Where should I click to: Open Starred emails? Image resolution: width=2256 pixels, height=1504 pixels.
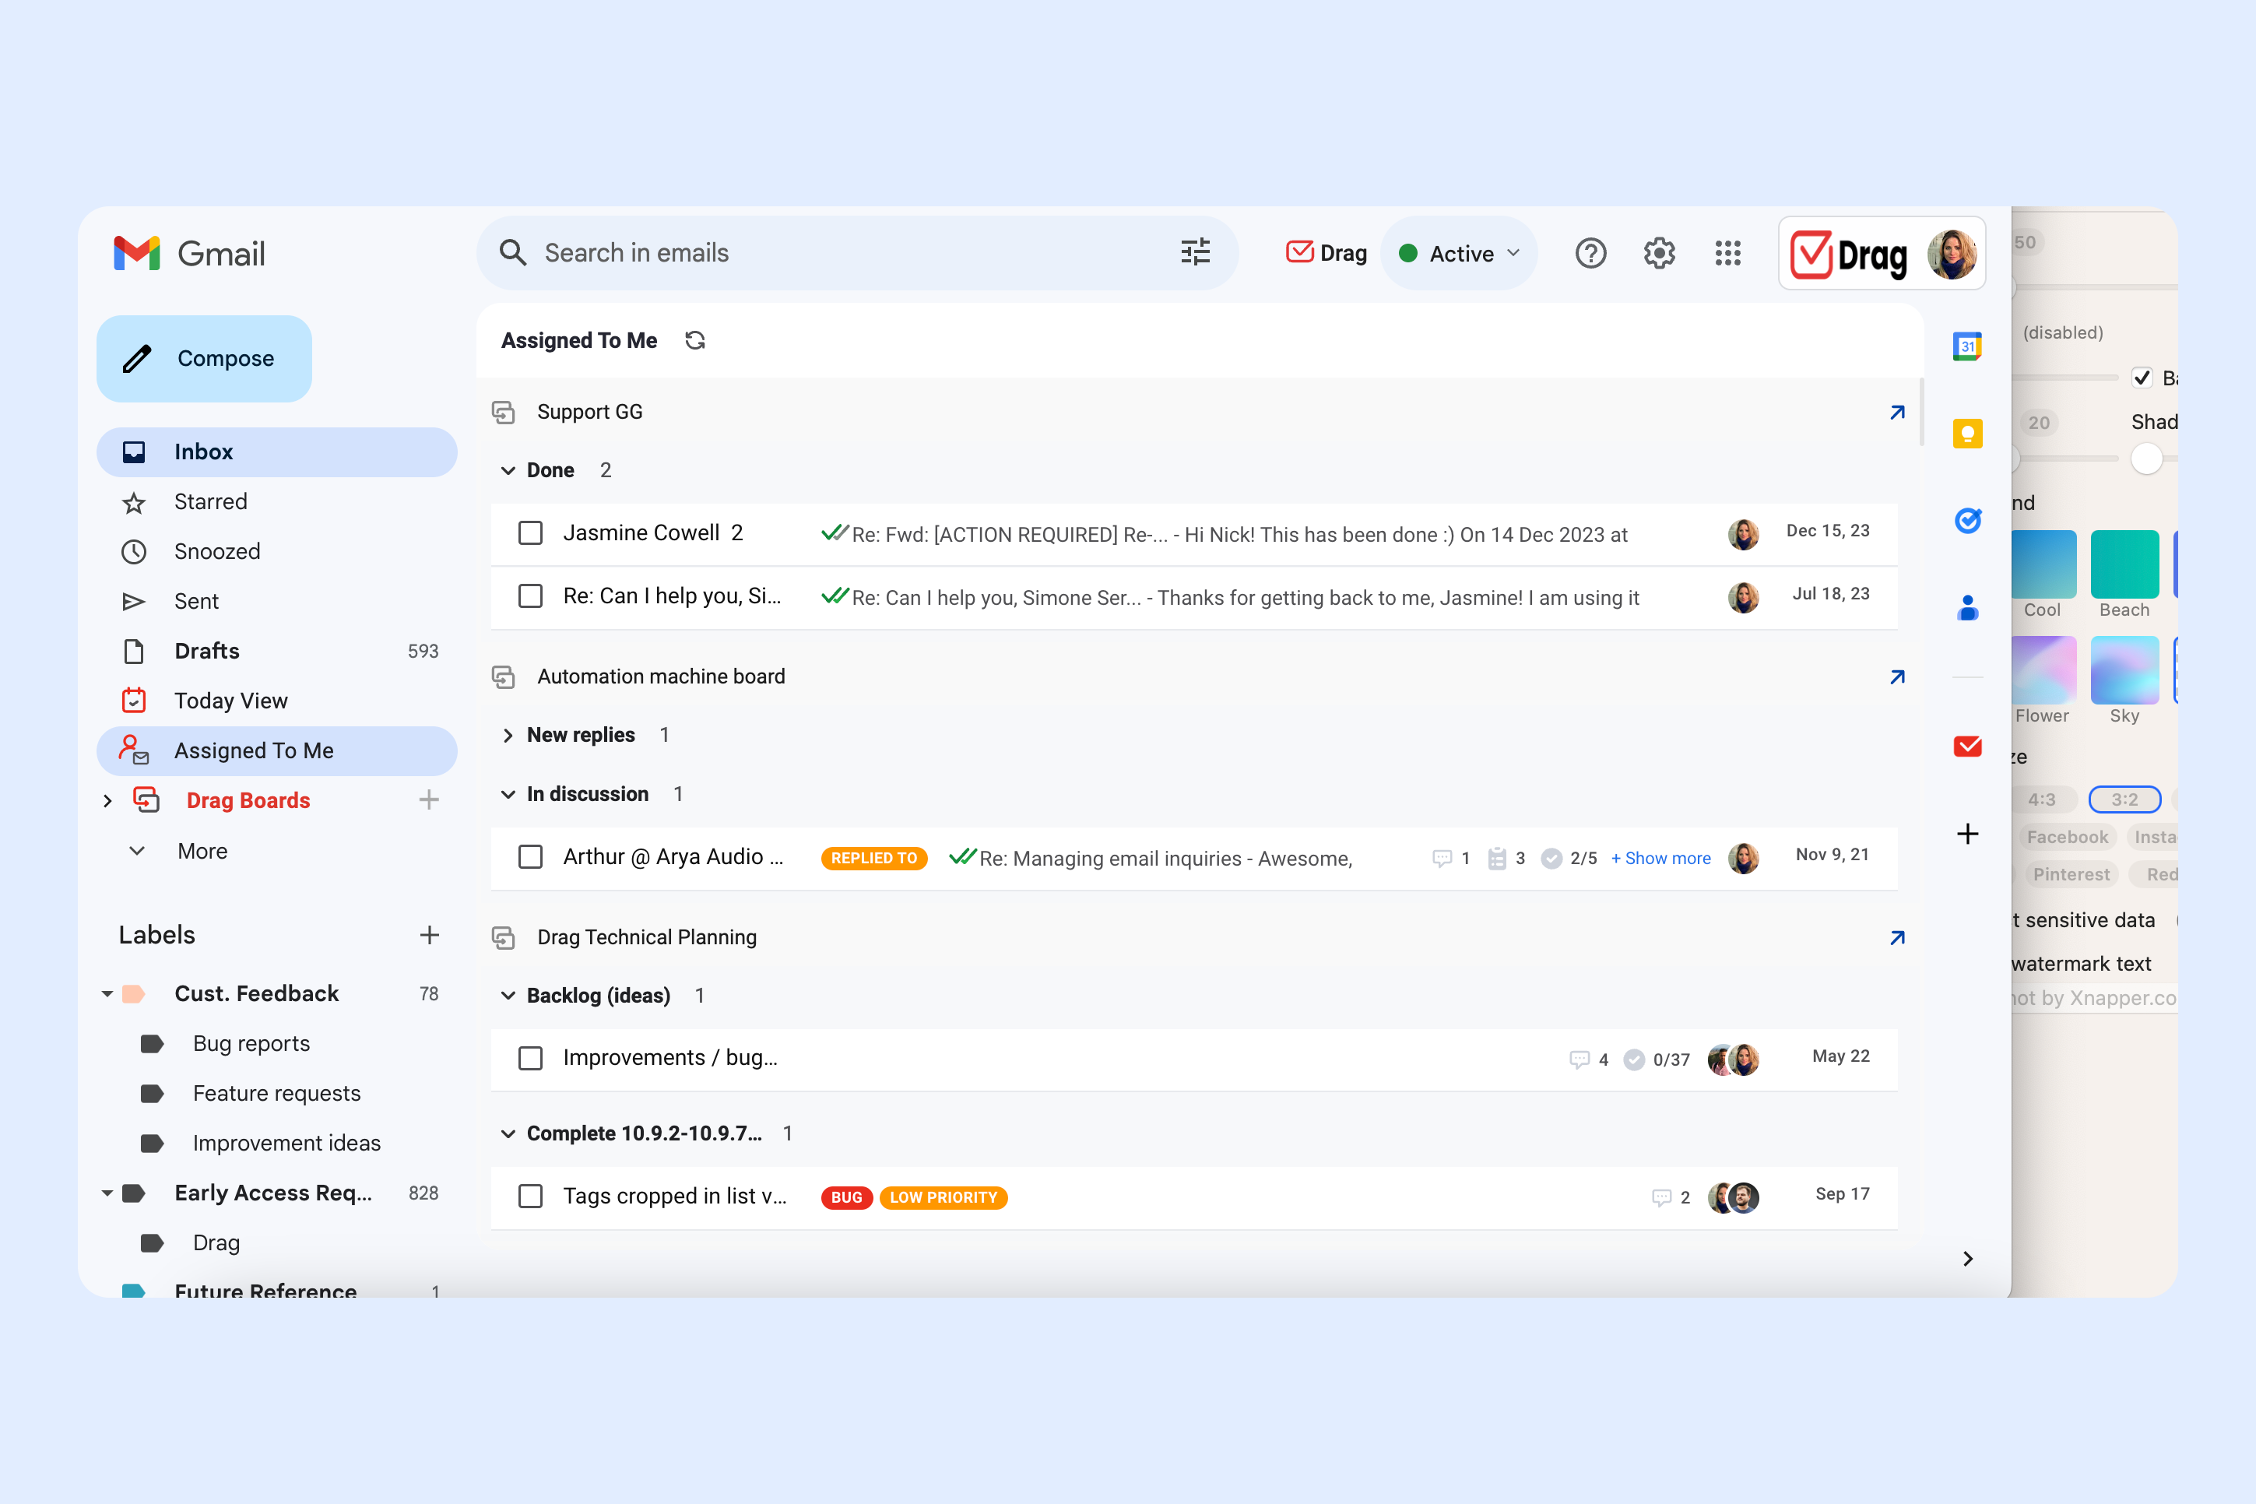[x=276, y=501]
